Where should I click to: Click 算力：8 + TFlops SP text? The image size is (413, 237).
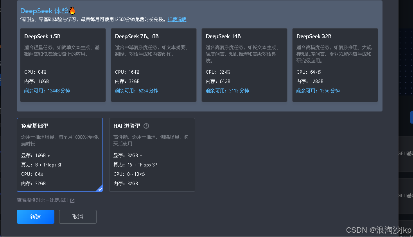[x=41, y=165]
